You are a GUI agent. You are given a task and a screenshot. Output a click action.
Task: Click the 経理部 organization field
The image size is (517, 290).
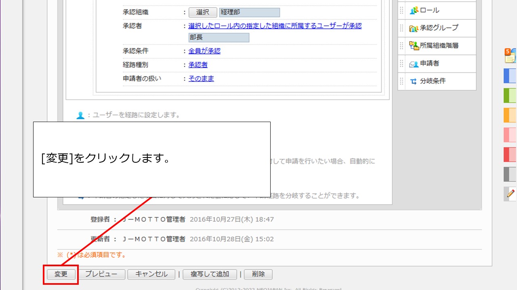[249, 12]
